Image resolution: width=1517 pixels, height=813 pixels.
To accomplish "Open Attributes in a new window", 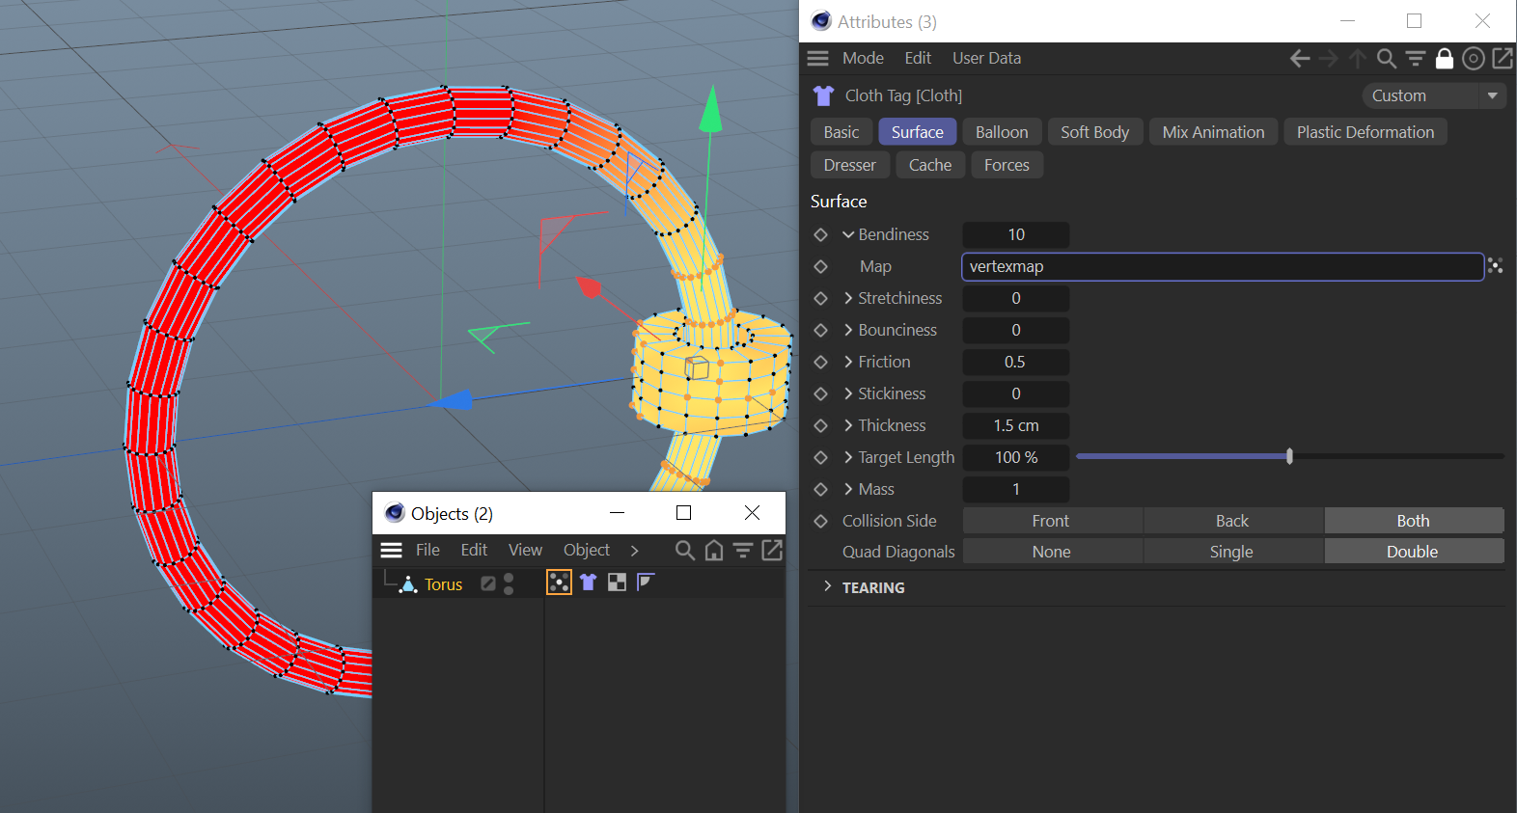I will pyautogui.click(x=1503, y=59).
